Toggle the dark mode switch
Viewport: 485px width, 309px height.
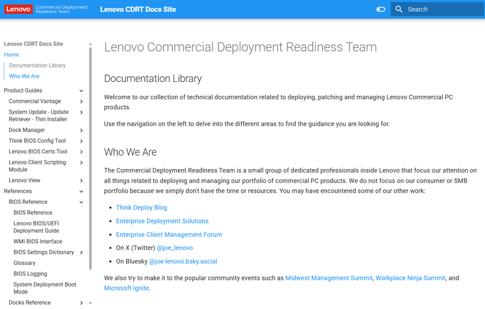pyautogui.click(x=380, y=9)
